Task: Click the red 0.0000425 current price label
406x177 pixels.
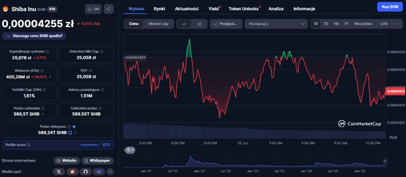Action: pos(396,91)
